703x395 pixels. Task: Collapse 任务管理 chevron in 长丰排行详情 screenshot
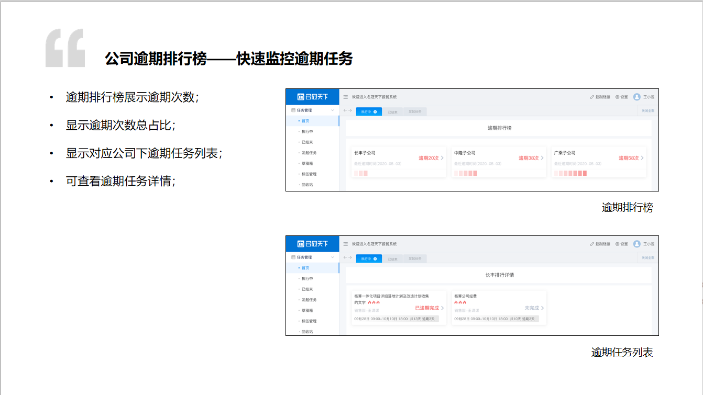point(332,257)
